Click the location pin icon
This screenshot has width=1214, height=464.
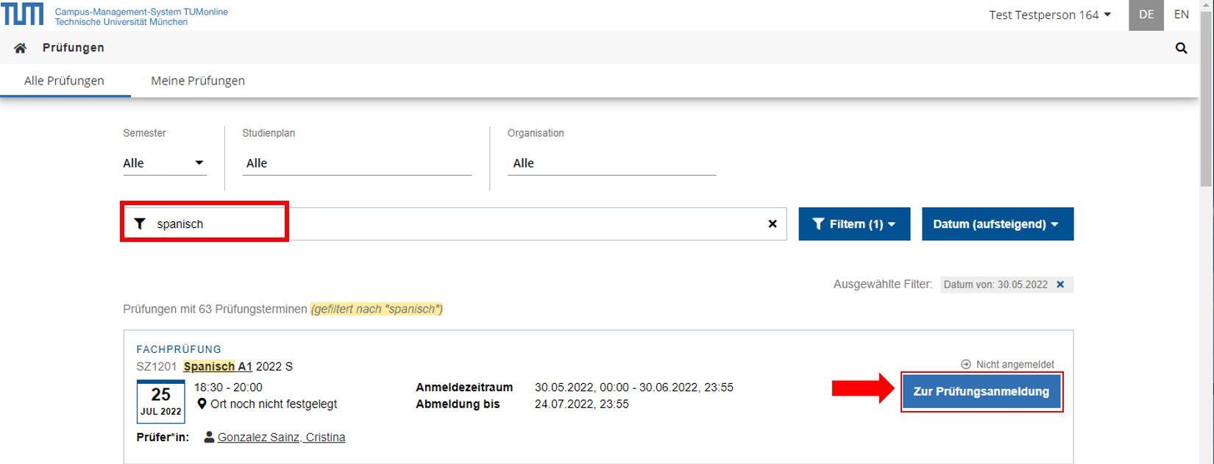click(x=202, y=404)
